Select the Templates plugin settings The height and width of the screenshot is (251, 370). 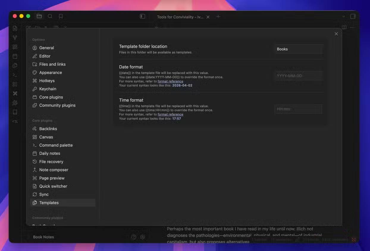pyautogui.click(x=63, y=203)
